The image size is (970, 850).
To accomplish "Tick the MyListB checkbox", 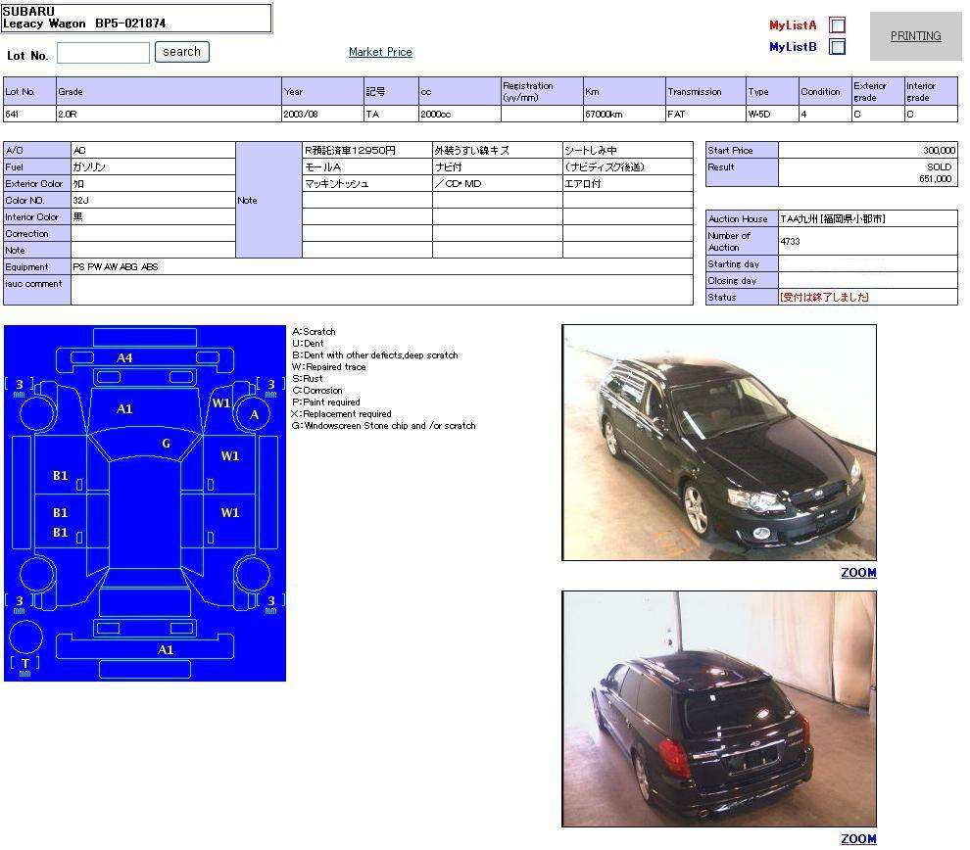I will [837, 47].
